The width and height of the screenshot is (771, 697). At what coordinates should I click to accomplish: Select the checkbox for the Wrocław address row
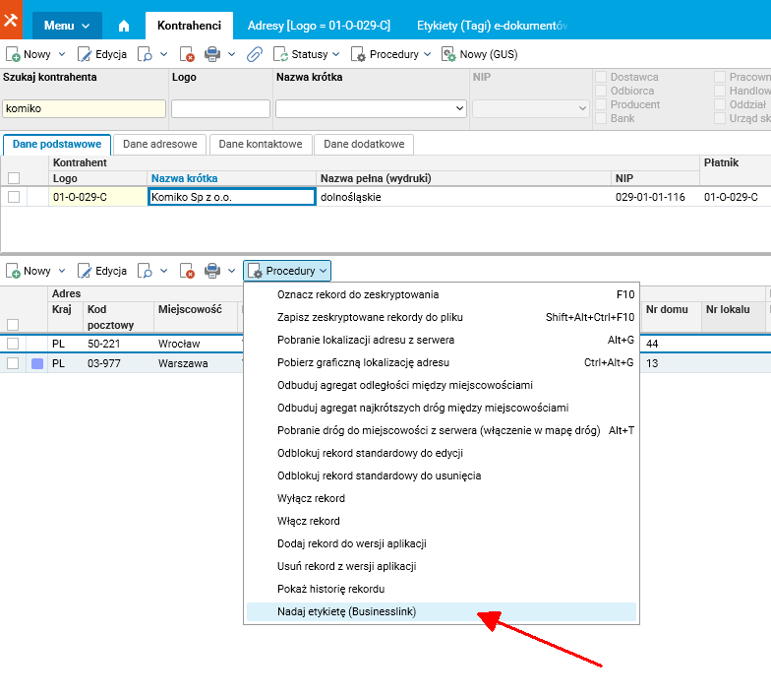point(13,344)
